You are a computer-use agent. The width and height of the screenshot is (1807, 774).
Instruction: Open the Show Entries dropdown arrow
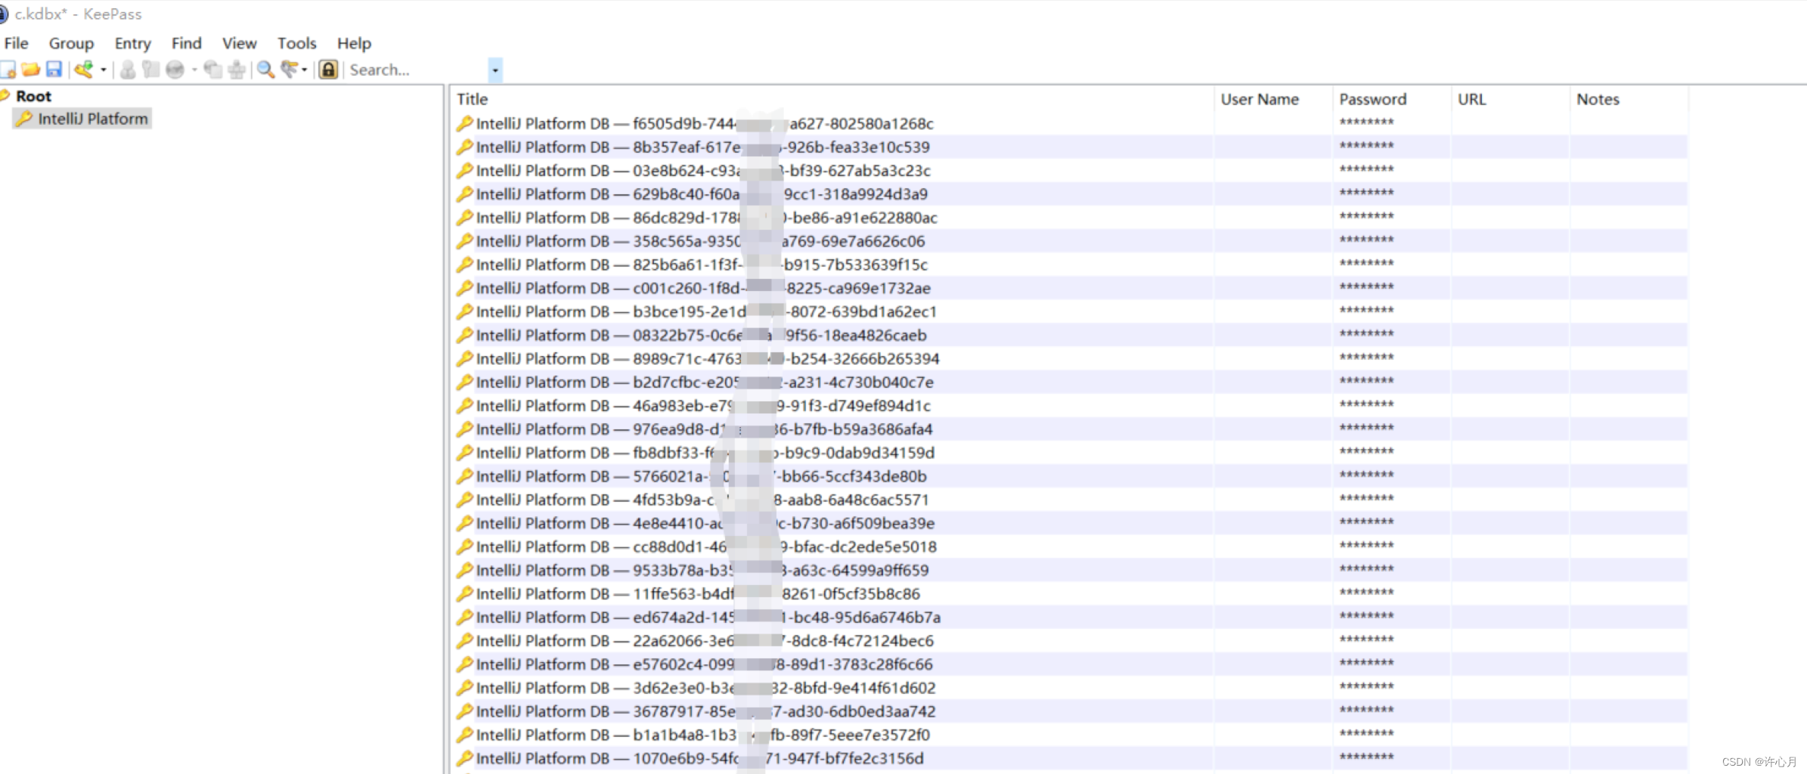pyautogui.click(x=304, y=70)
